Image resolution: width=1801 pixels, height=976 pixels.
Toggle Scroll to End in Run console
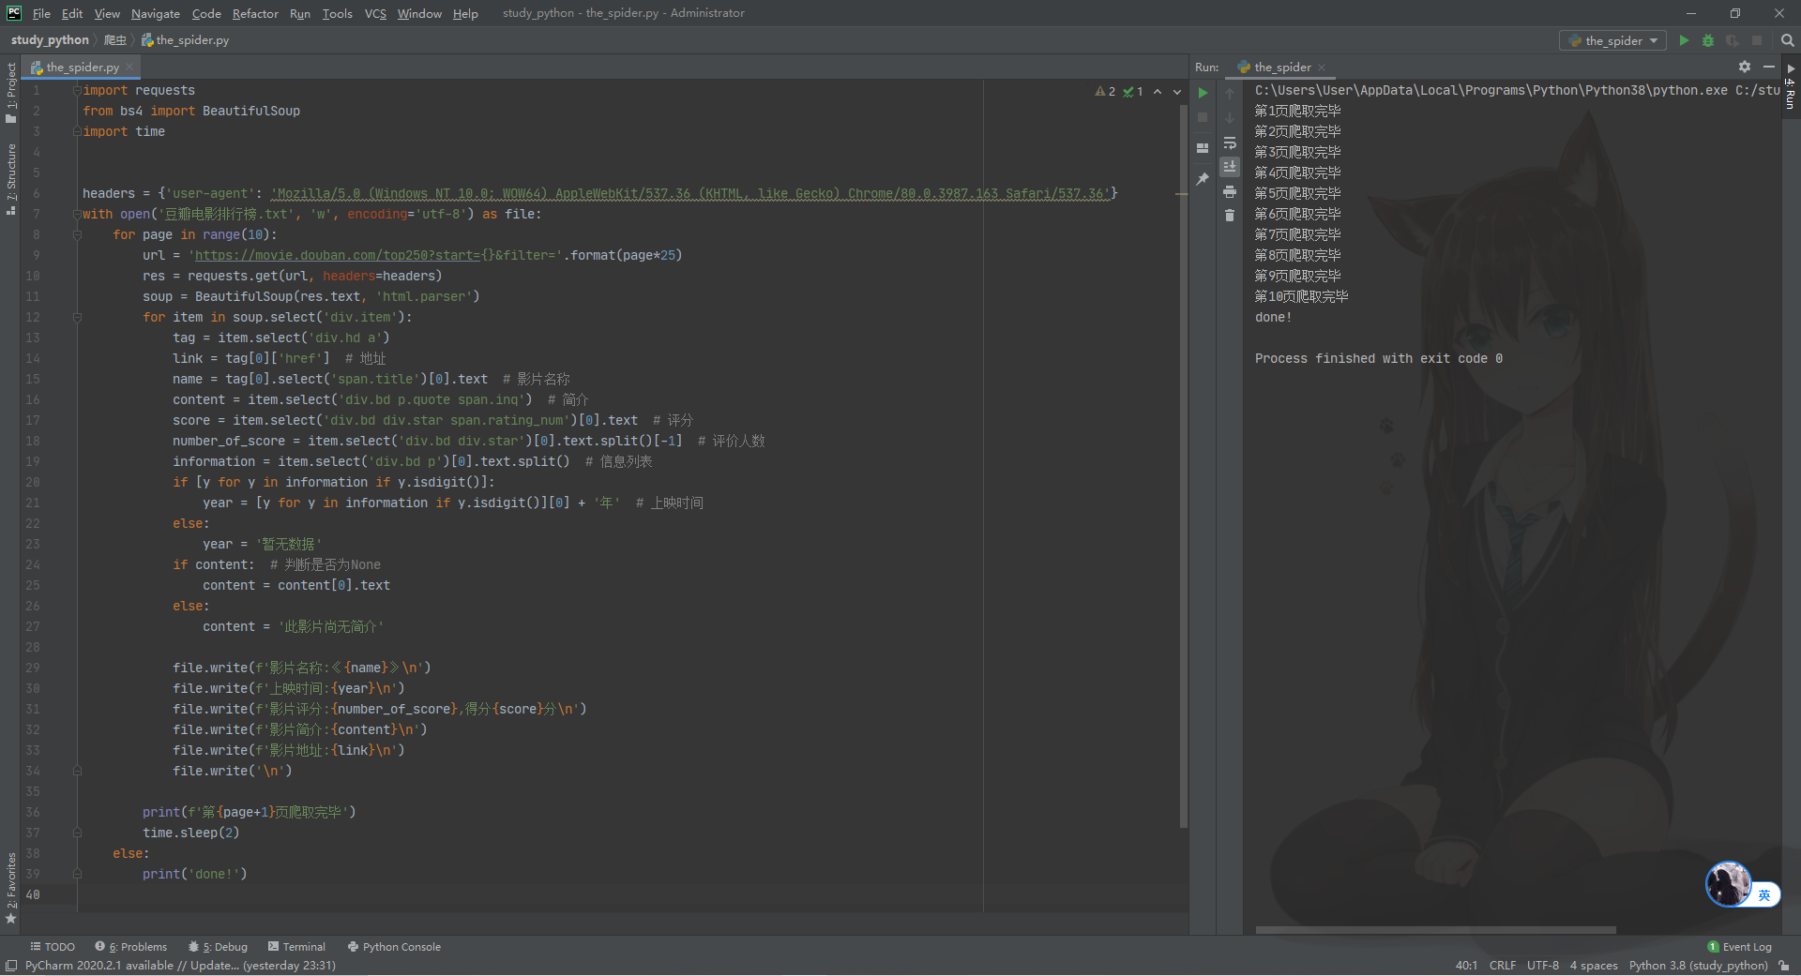(x=1230, y=166)
